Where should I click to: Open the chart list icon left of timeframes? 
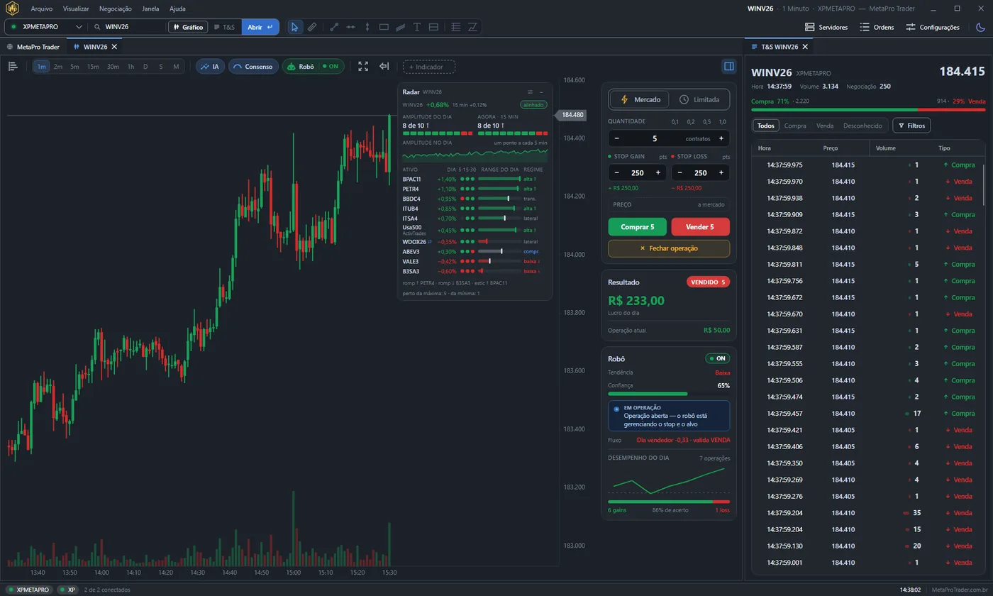pyautogui.click(x=13, y=66)
